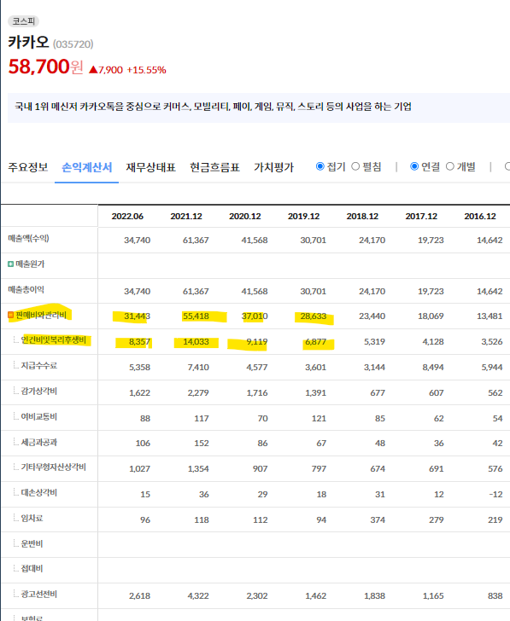510x621 pixels.
Task: Click the 운반비 row label
Action: [32, 543]
